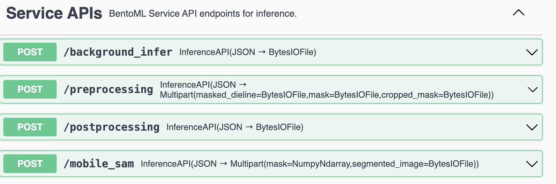Click /background_infer's 'JSON → BytesIOFile' description
556x184 pixels.
pyautogui.click(x=248, y=52)
